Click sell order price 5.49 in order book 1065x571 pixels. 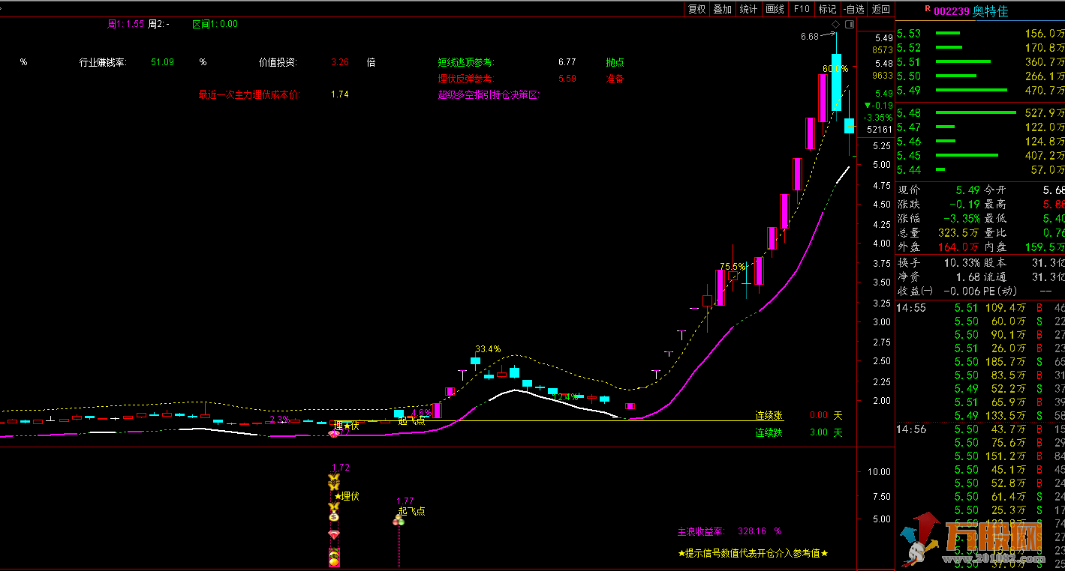pyautogui.click(x=909, y=91)
